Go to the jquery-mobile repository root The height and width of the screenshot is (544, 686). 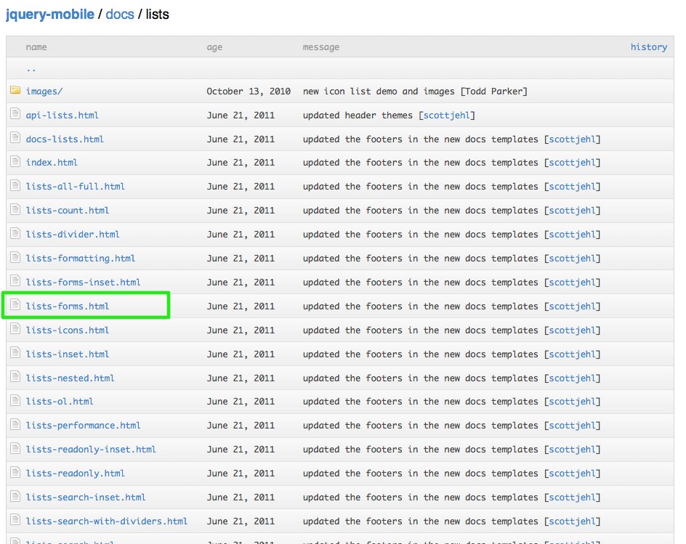coord(50,15)
